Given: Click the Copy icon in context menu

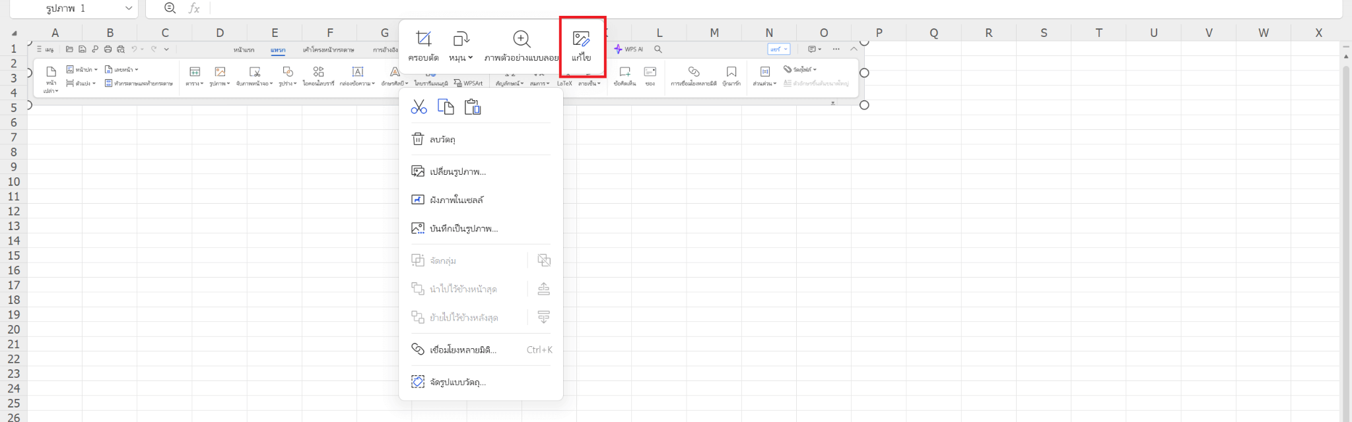Looking at the screenshot, I should point(446,107).
